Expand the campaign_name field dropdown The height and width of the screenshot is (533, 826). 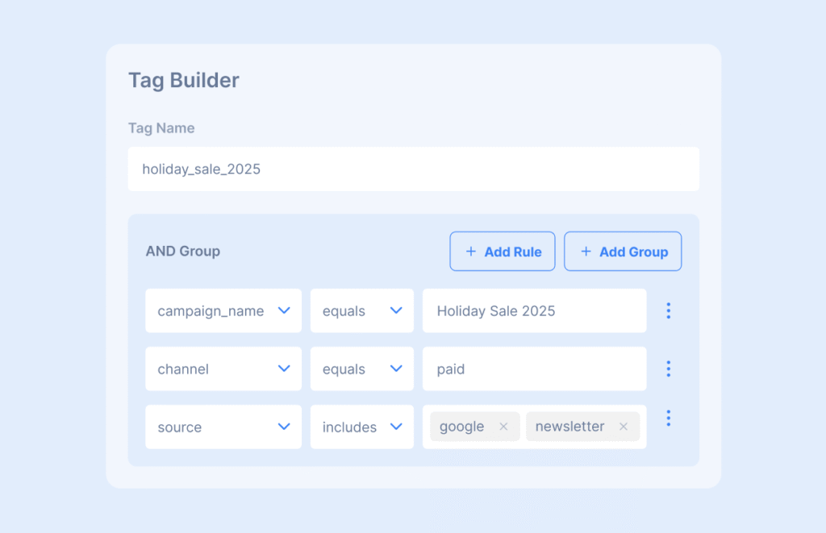click(223, 310)
